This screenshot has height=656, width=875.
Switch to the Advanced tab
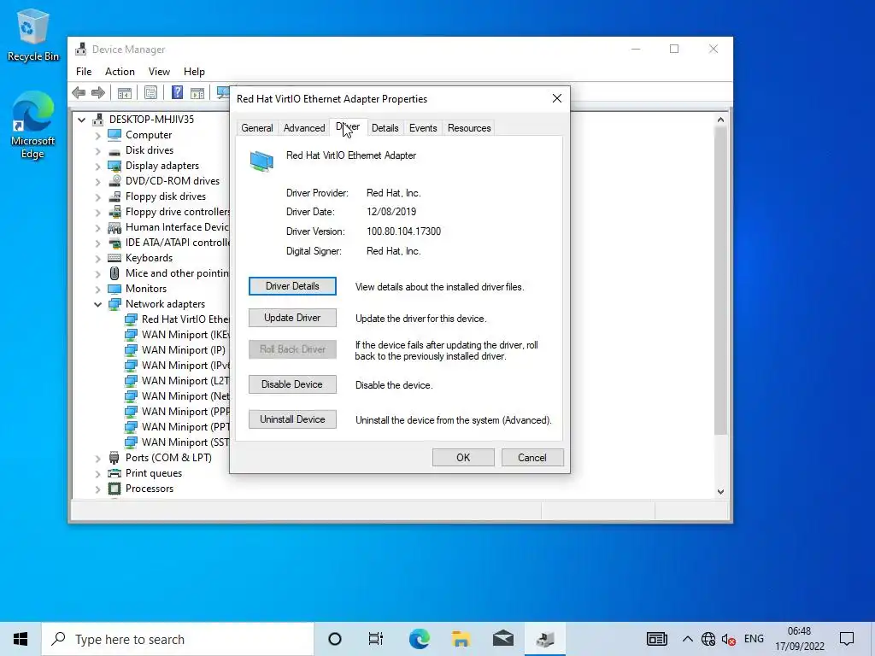[x=304, y=128]
